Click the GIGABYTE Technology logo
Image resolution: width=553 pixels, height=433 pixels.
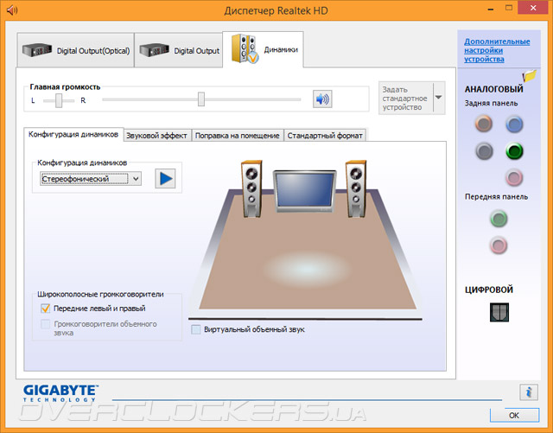(x=60, y=393)
